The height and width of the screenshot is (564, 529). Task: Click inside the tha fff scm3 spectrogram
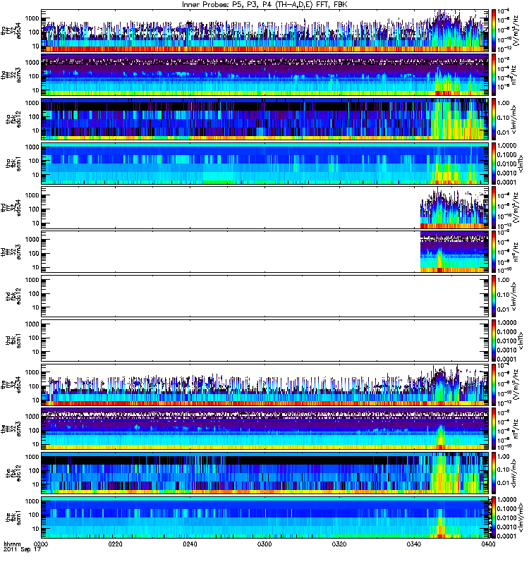point(265,75)
